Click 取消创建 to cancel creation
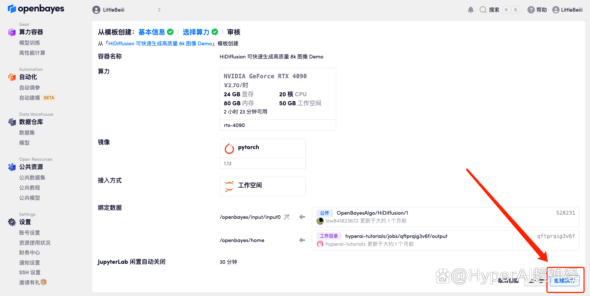Image resolution: width=590 pixels, height=296 pixels. point(508,280)
